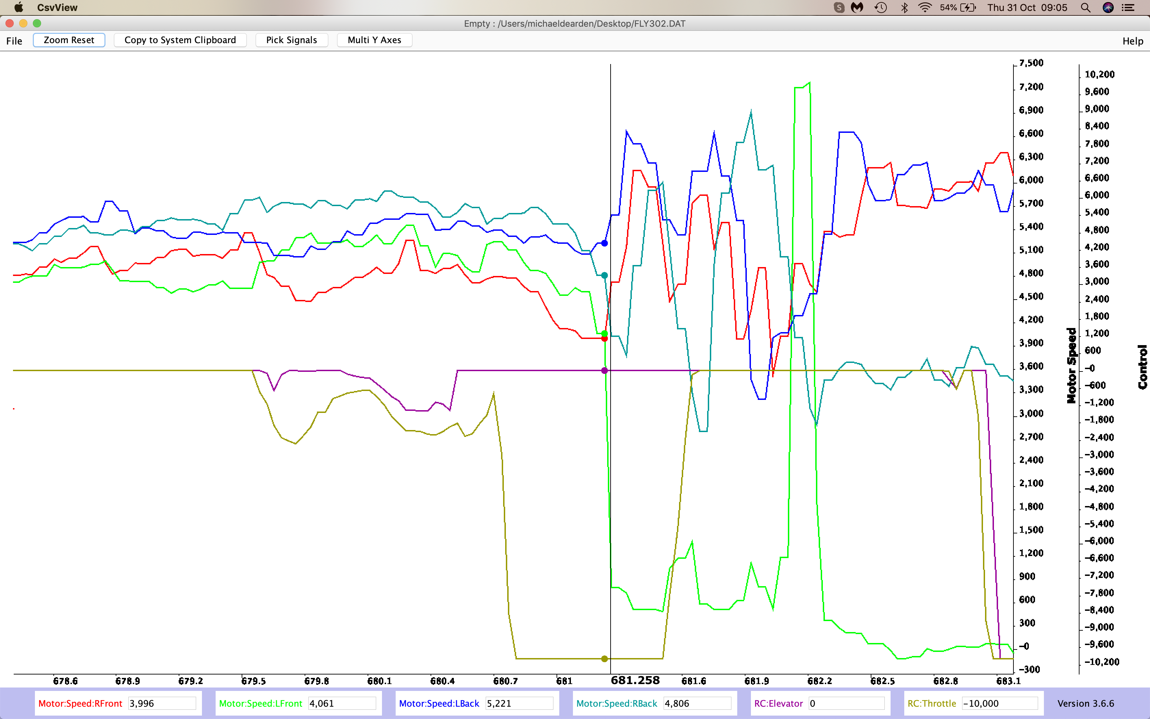This screenshot has width=1150, height=719.
Task: Close the CsvView window
Action: coord(10,23)
